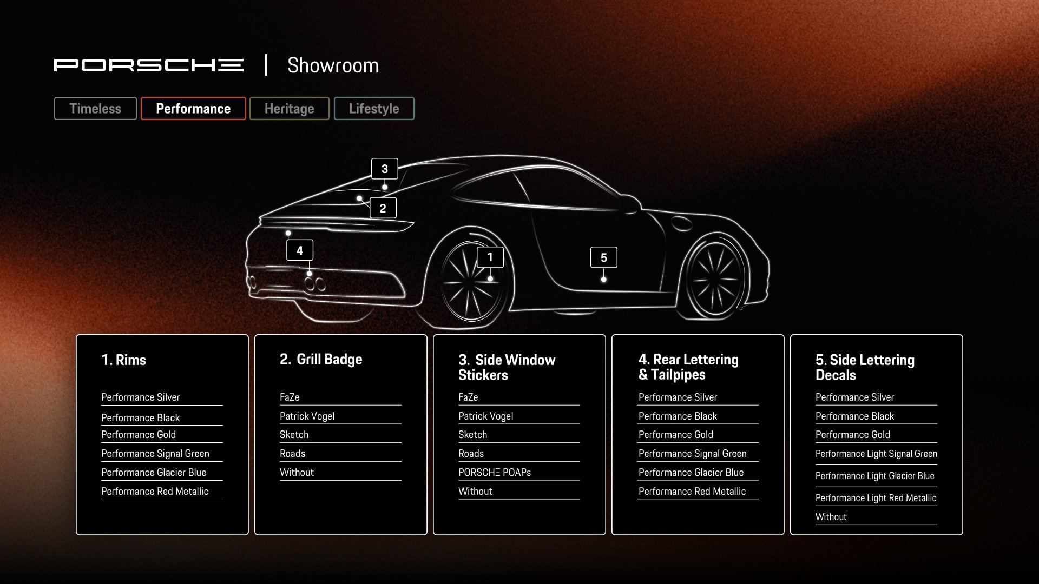Click hotspot marker number 5 on door
1039x584 pixels.
coord(603,258)
